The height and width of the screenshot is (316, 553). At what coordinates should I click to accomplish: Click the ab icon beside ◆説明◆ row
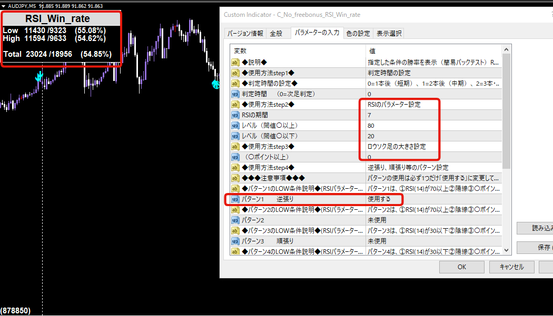pos(235,62)
